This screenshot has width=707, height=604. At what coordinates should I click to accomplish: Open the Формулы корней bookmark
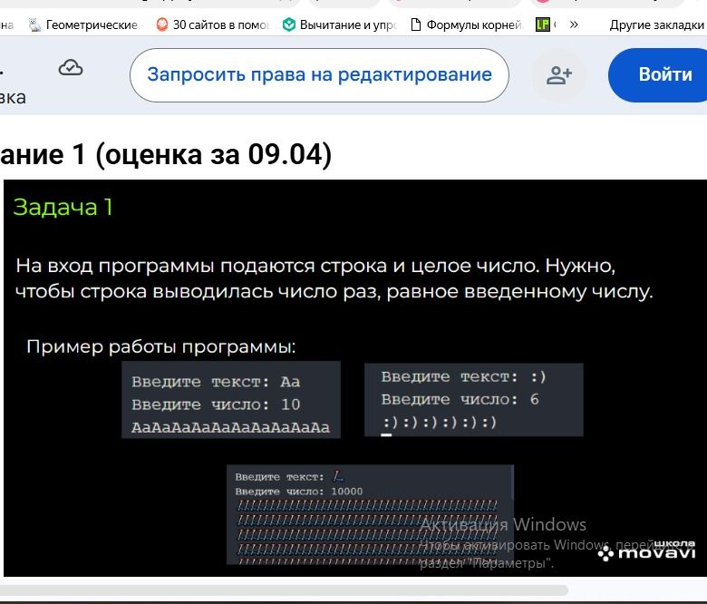click(x=466, y=24)
